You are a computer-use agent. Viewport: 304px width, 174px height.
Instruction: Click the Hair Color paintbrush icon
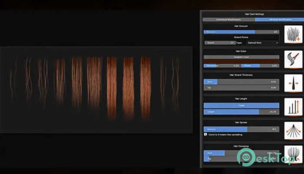(x=293, y=59)
